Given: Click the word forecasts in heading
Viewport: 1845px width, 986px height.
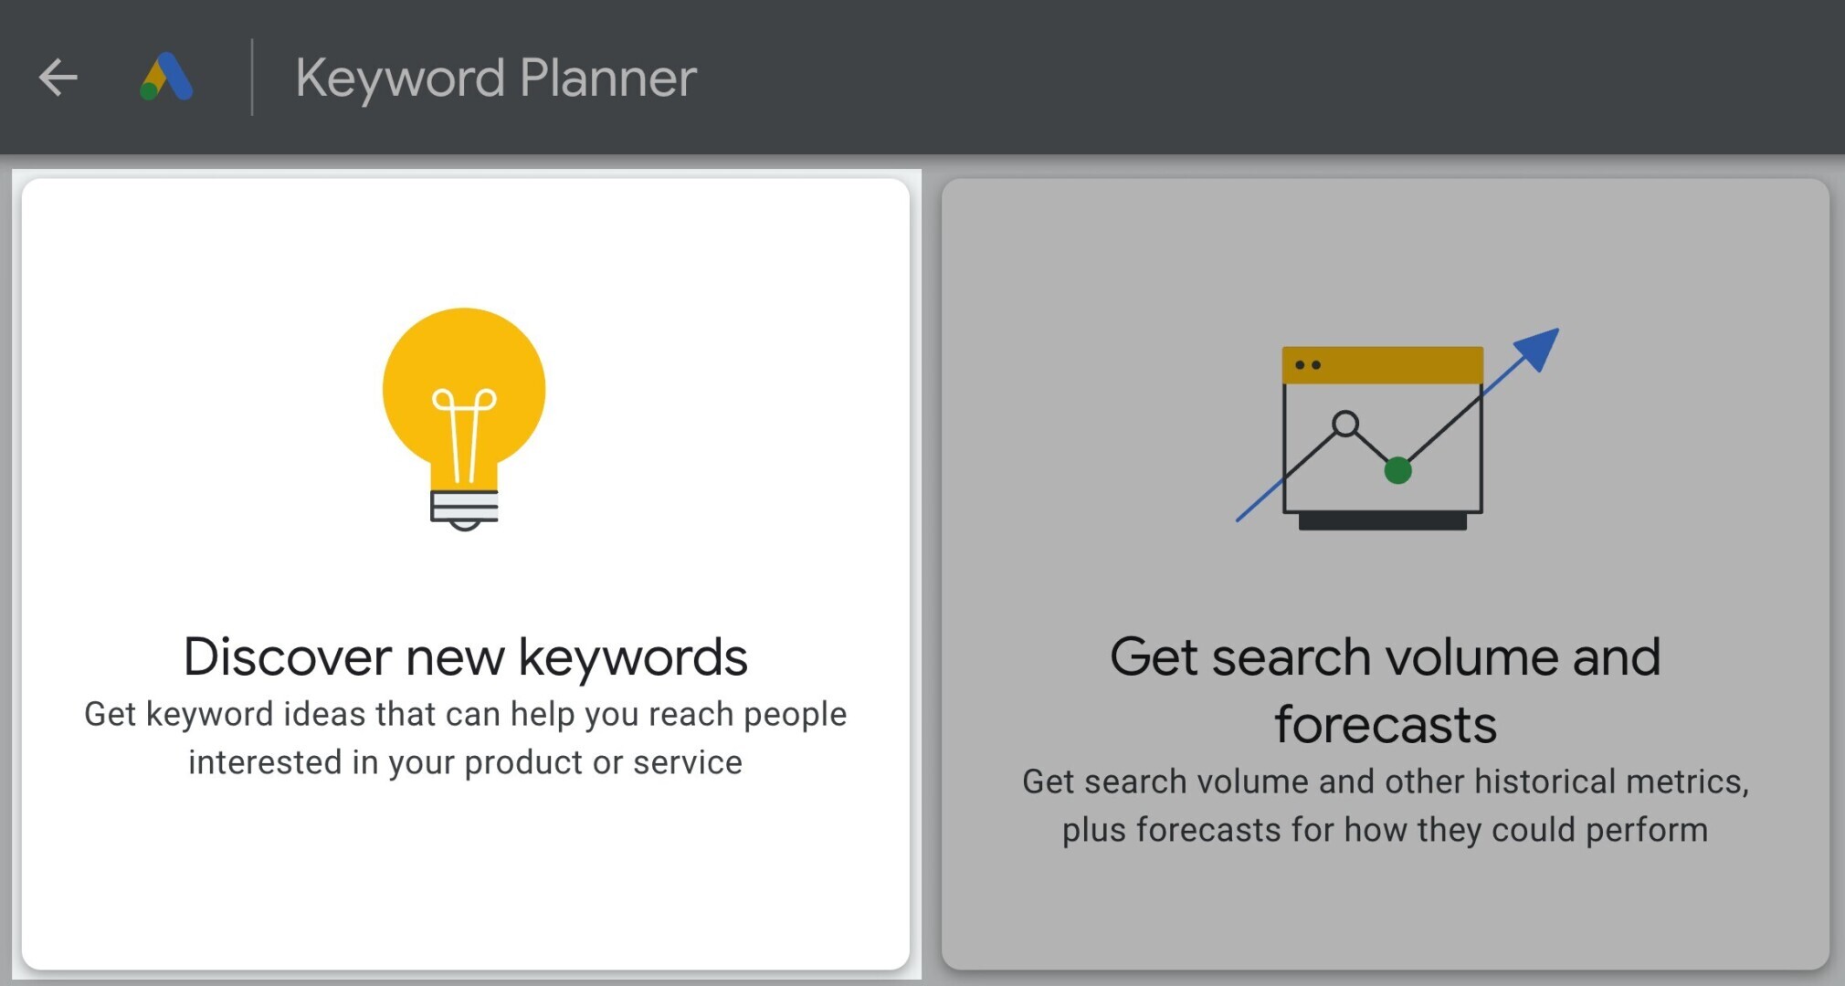Looking at the screenshot, I should (1386, 724).
